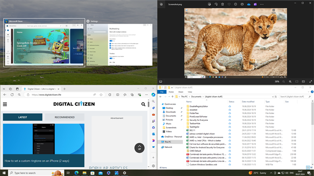314x176 pixels.
Task: Sort files by Date modified column
Action: (248, 102)
